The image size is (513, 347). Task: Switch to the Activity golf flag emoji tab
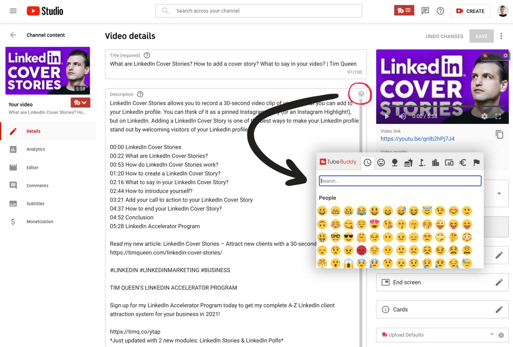pyautogui.click(x=422, y=163)
